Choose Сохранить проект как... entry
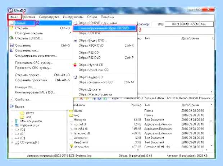Screen dimensions: 223x166 [x=41, y=80]
